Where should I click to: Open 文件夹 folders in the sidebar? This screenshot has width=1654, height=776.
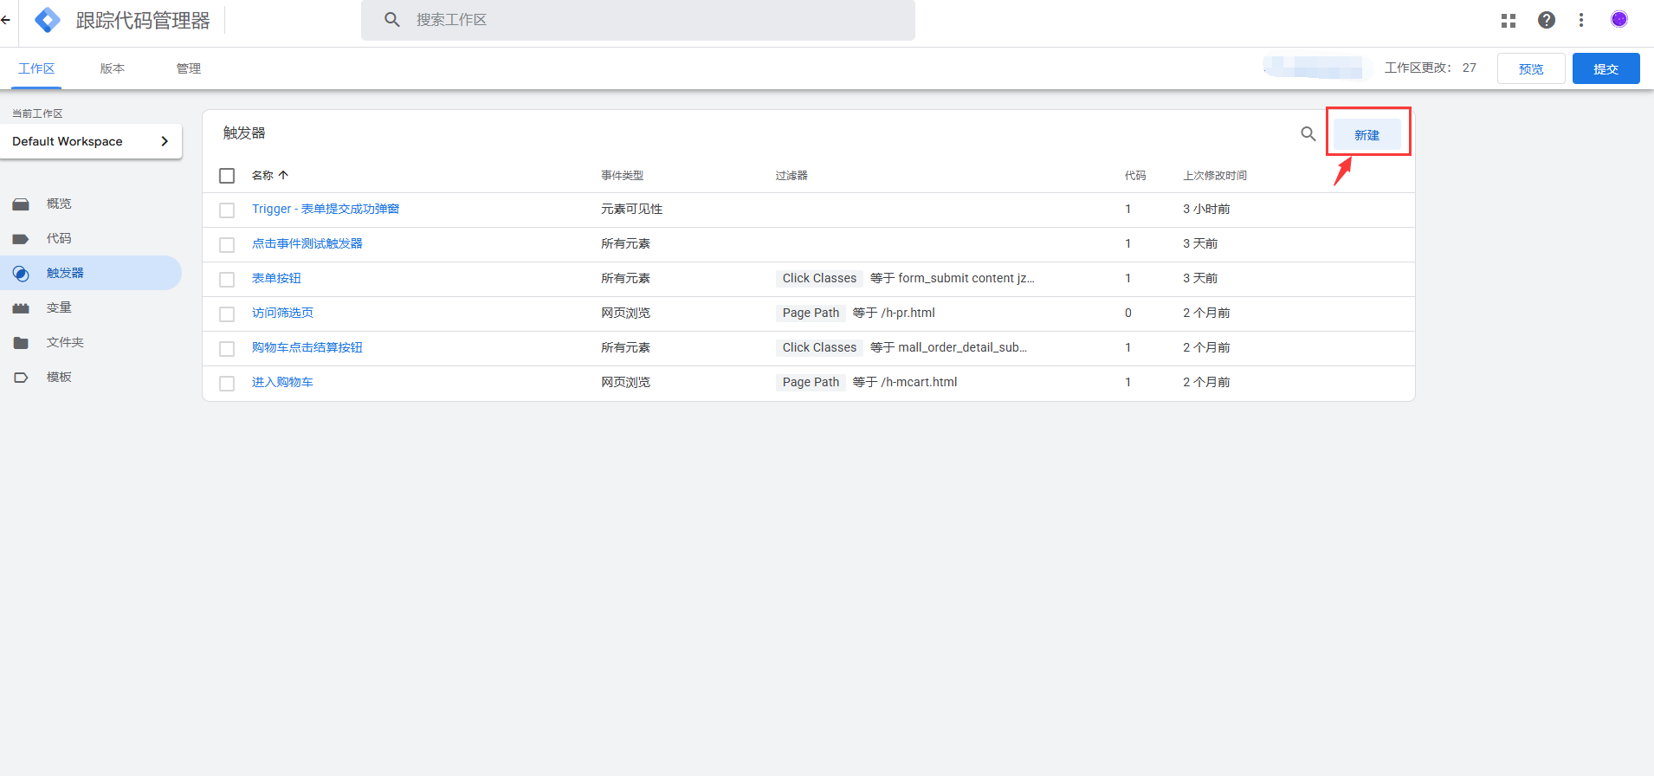(65, 342)
